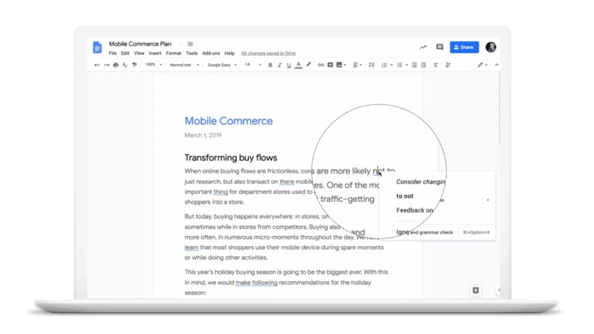Click the Google Docs home icon
This screenshot has height=334, width=594.
[x=97, y=47]
